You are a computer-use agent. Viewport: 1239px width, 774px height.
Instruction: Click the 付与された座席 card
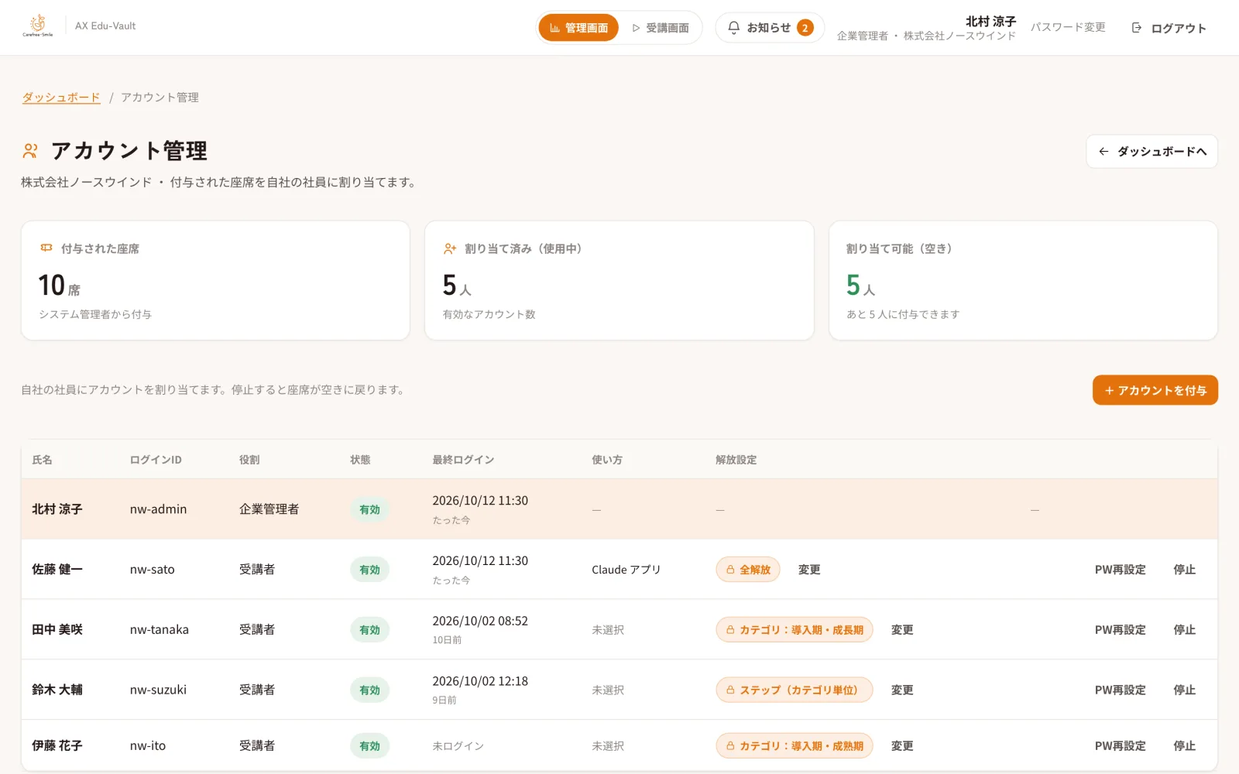tap(215, 280)
